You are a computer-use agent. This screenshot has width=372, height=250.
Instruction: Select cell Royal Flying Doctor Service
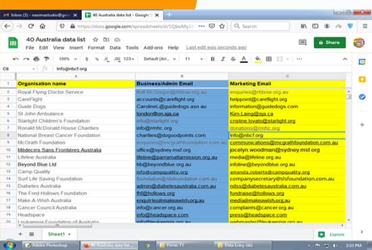[76, 92]
